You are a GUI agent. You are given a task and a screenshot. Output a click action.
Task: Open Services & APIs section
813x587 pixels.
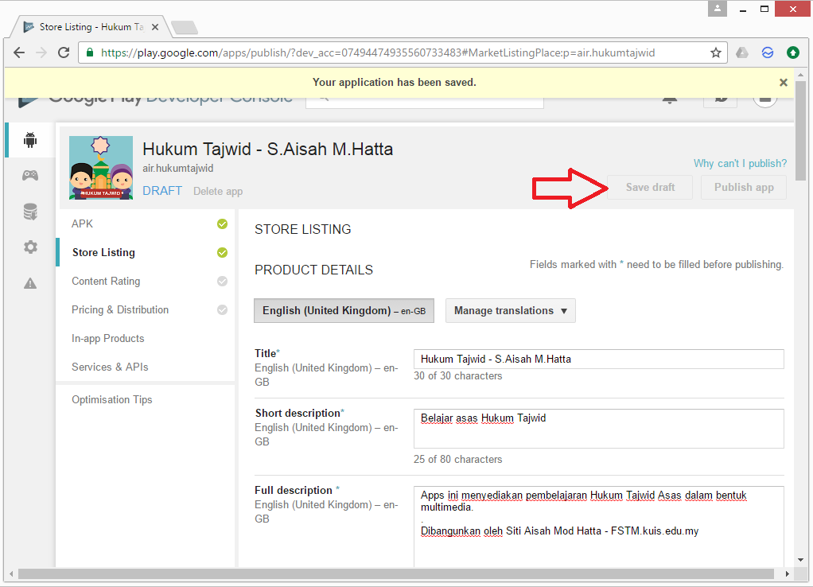tap(110, 367)
